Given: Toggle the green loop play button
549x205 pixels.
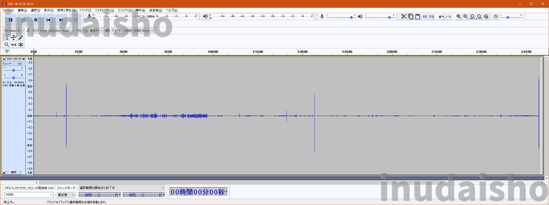Looking at the screenshot, I should click(x=23, y=20).
